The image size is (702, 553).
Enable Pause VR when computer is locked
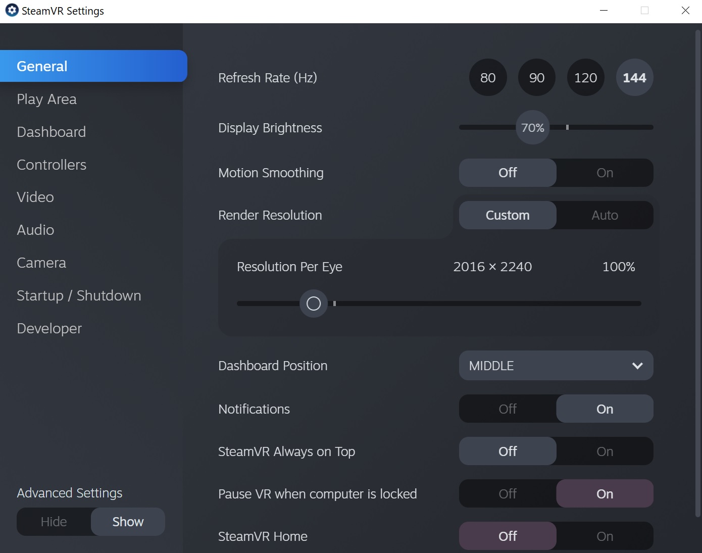click(x=605, y=493)
